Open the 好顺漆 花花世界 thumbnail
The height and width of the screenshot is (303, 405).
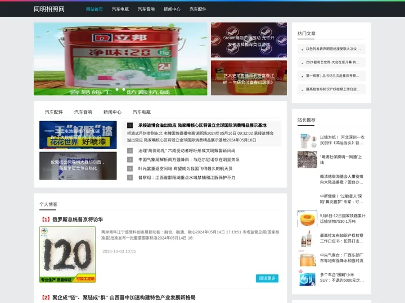[x=78, y=135]
